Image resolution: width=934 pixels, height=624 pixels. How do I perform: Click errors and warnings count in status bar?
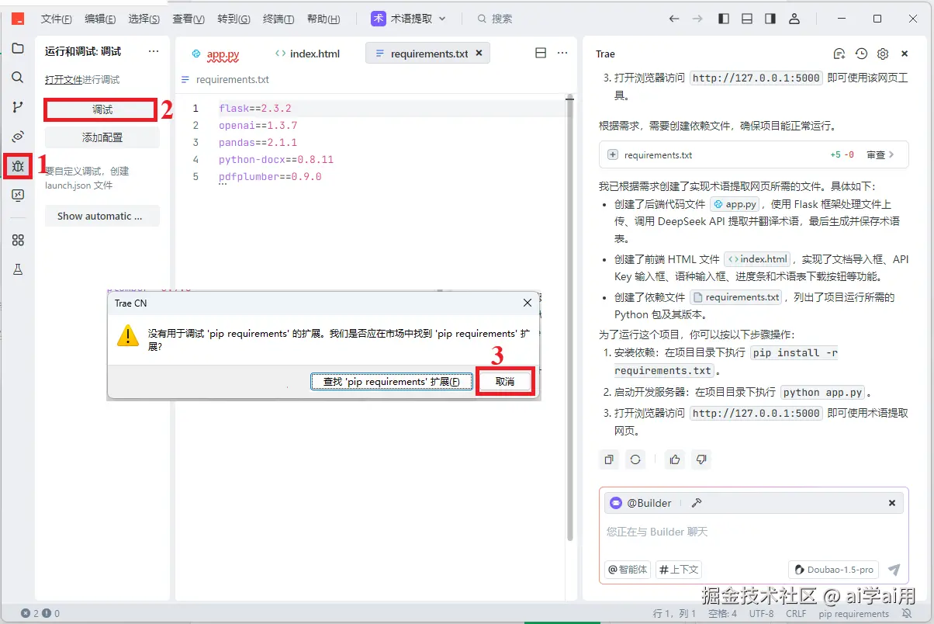[40, 614]
